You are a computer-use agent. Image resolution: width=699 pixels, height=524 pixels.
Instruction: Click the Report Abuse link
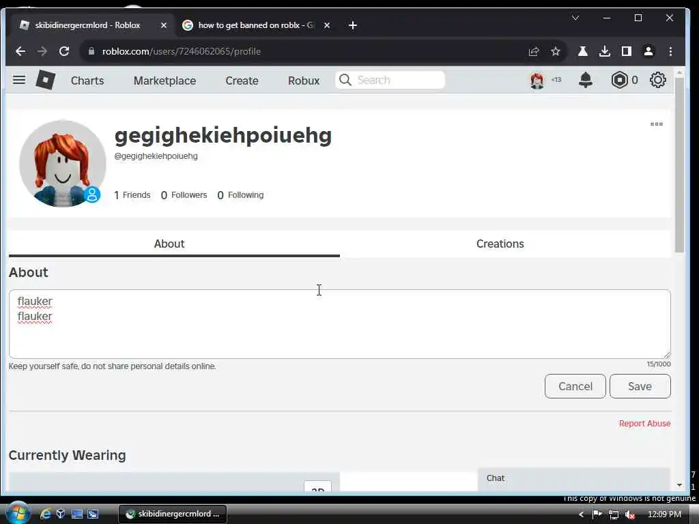click(644, 423)
